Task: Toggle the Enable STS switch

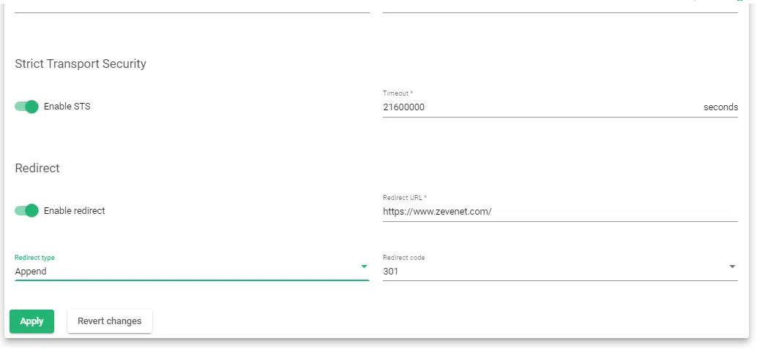Action: (x=26, y=107)
